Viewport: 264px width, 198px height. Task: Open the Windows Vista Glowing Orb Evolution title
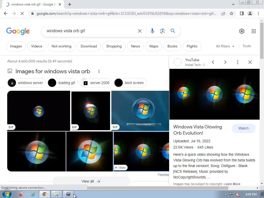coord(197,130)
